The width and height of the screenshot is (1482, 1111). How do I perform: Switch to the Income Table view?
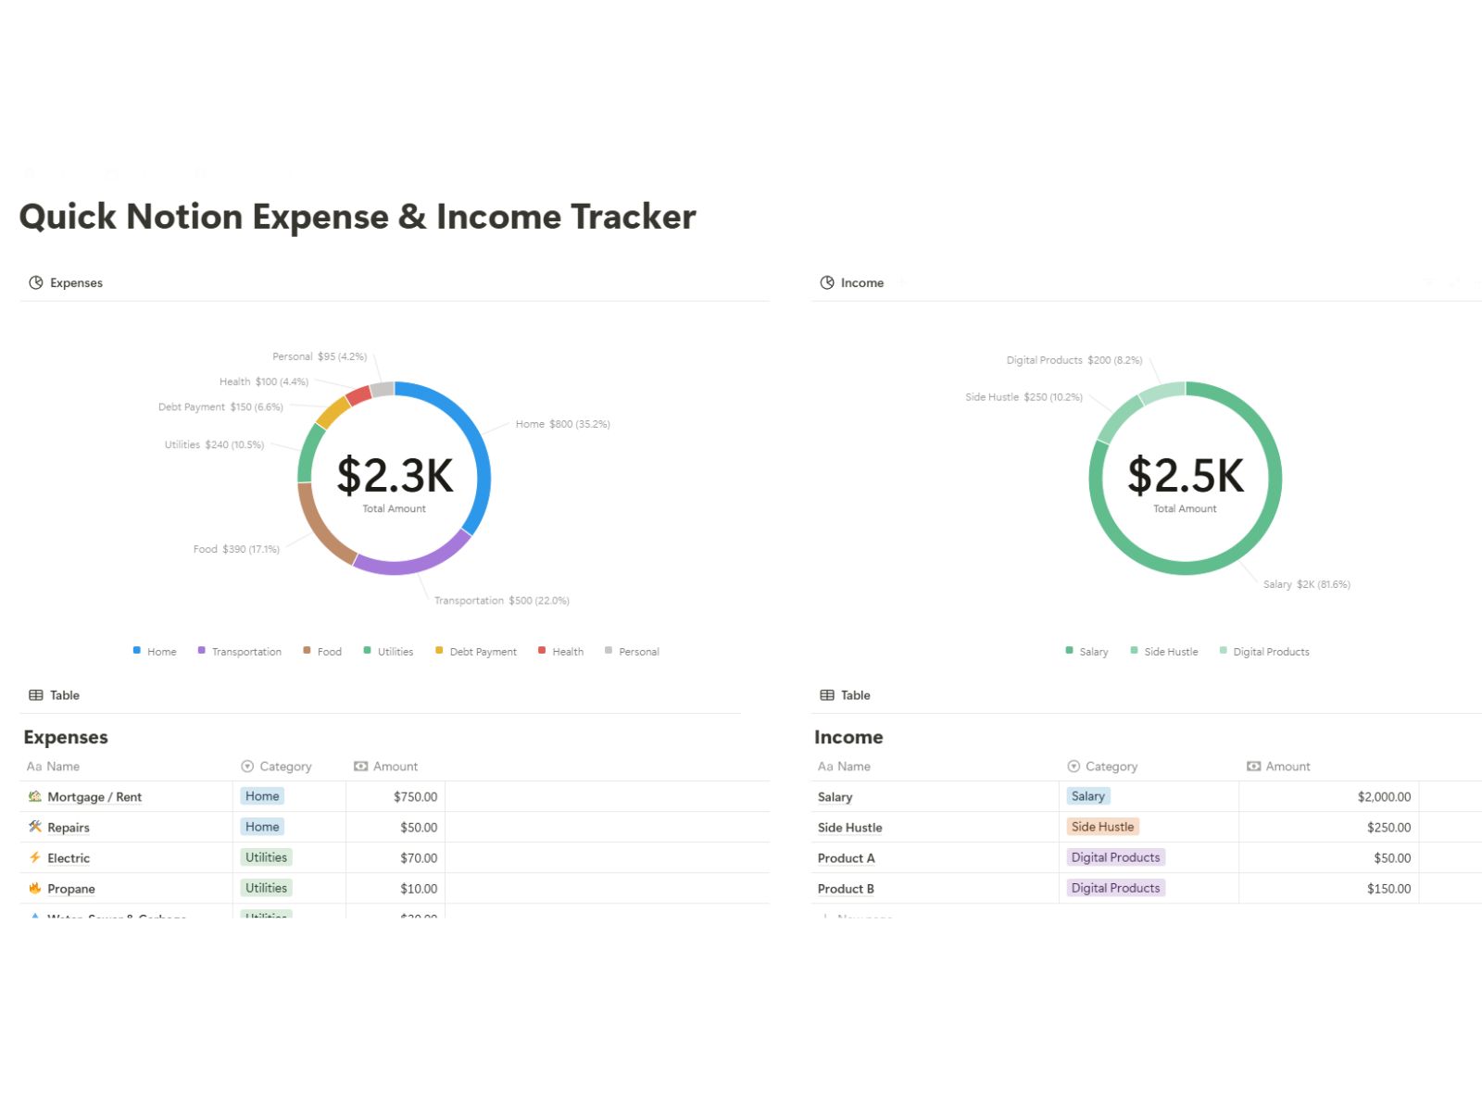pyautogui.click(x=855, y=694)
